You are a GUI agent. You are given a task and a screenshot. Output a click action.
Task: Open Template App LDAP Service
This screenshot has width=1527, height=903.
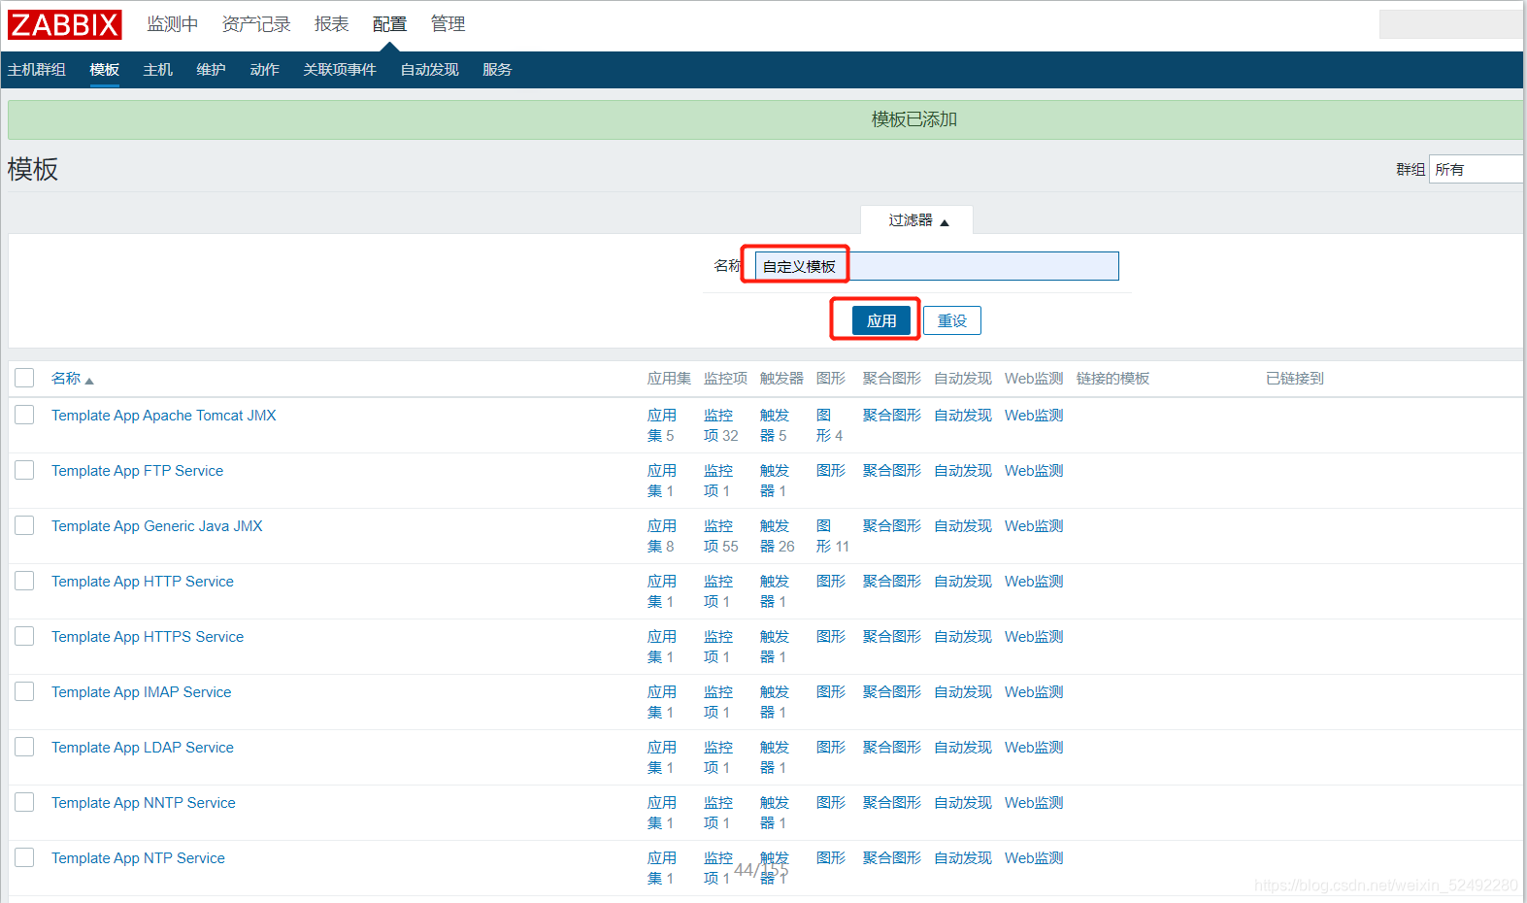[x=143, y=748]
